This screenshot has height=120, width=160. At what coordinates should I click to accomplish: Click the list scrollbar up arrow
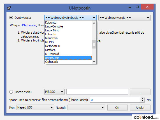point(94,23)
